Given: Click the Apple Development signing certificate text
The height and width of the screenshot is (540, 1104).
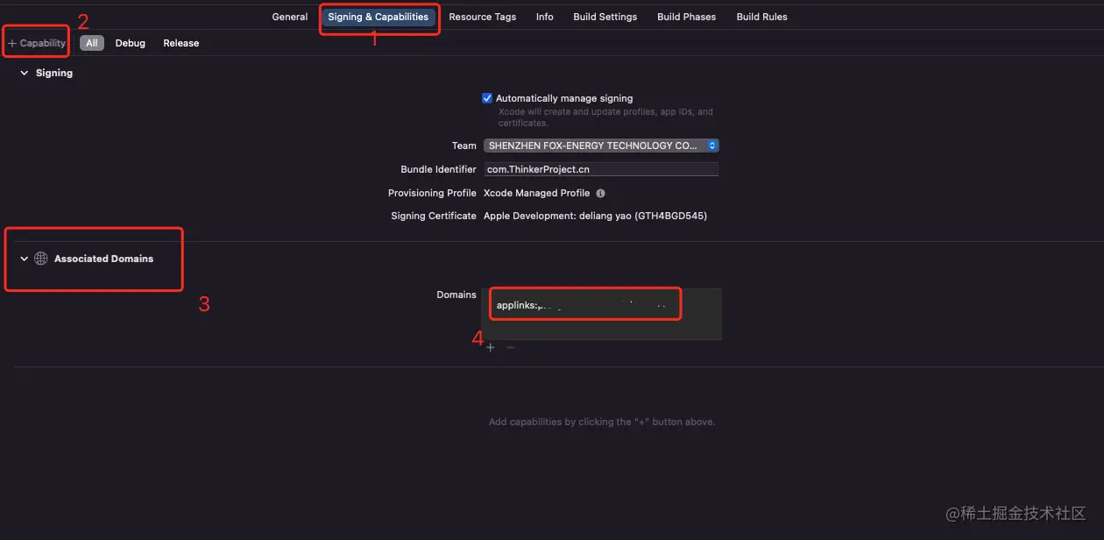Looking at the screenshot, I should pyautogui.click(x=595, y=216).
